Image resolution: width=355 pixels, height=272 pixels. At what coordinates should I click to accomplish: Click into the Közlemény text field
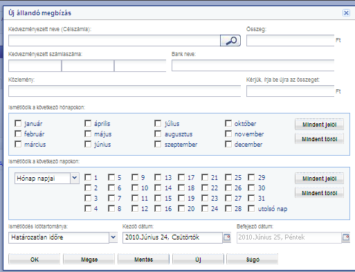125,91
